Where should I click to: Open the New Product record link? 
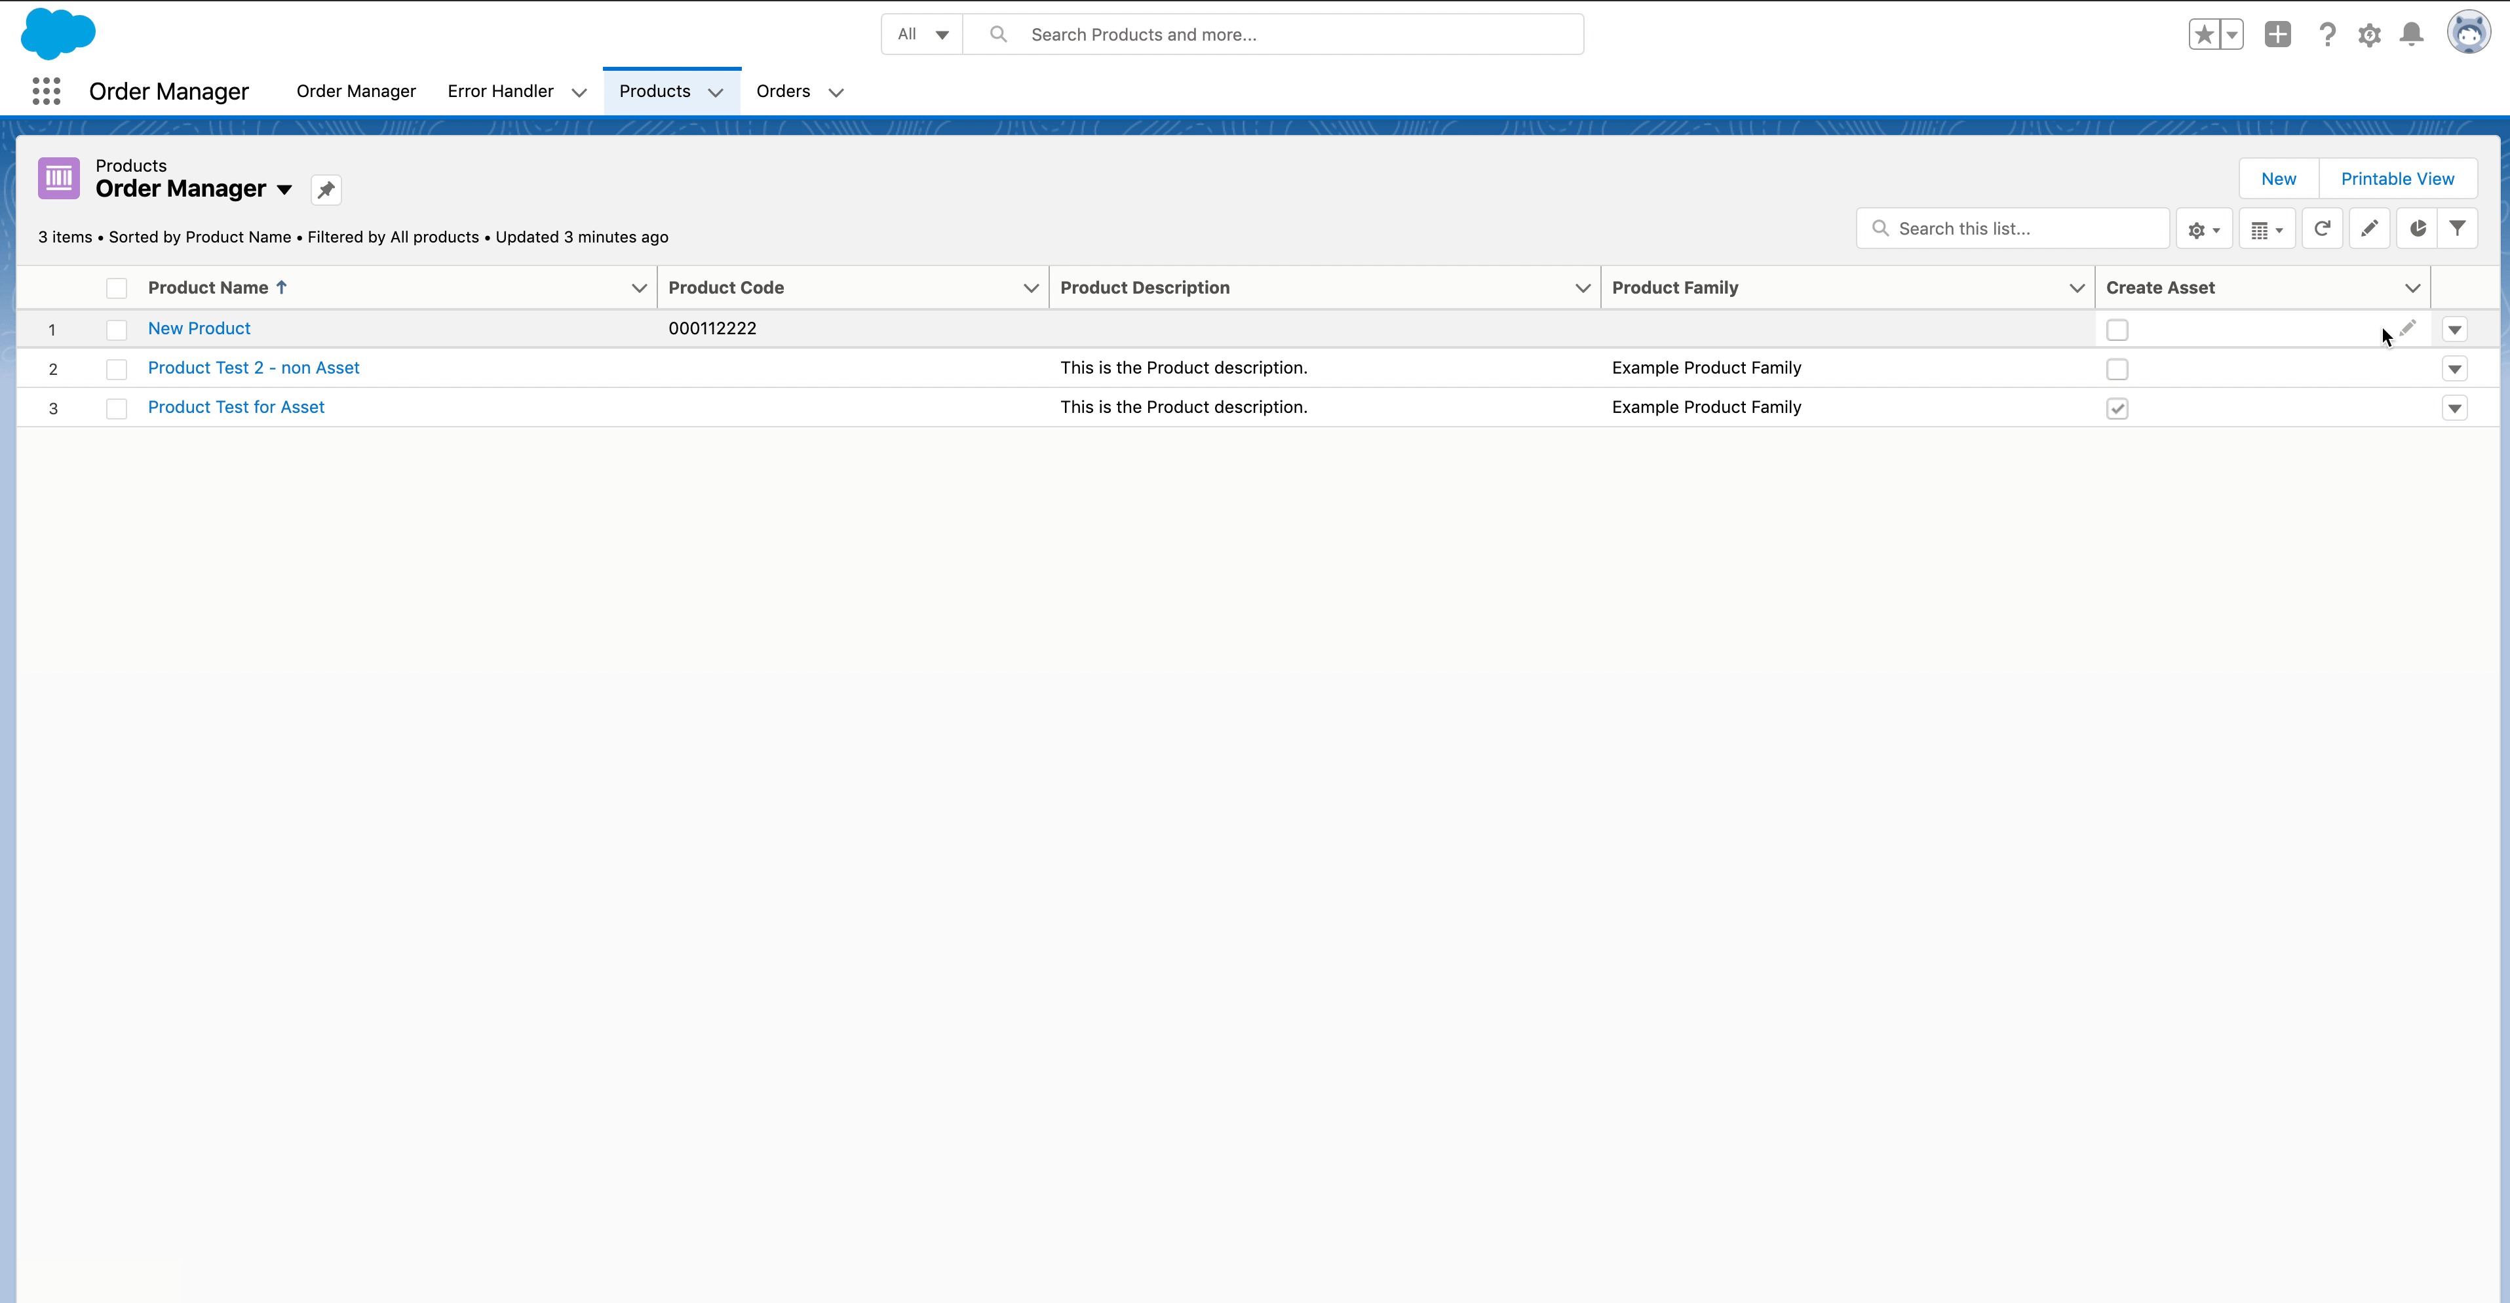pos(199,328)
